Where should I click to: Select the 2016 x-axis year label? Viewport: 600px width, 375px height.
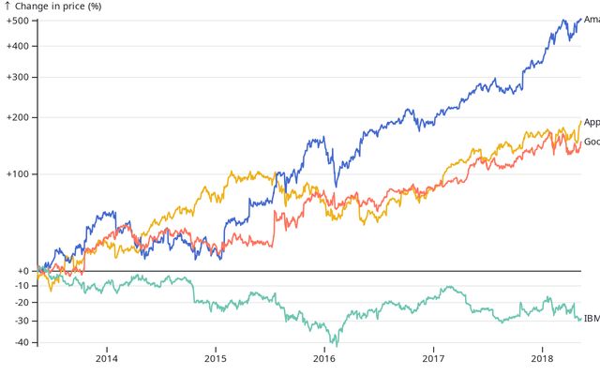tap(324, 358)
